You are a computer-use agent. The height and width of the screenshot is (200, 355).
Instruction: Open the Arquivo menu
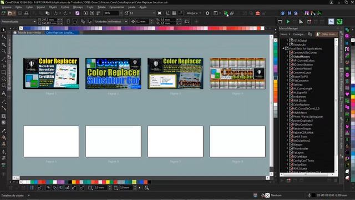pyautogui.click(x=7, y=7)
